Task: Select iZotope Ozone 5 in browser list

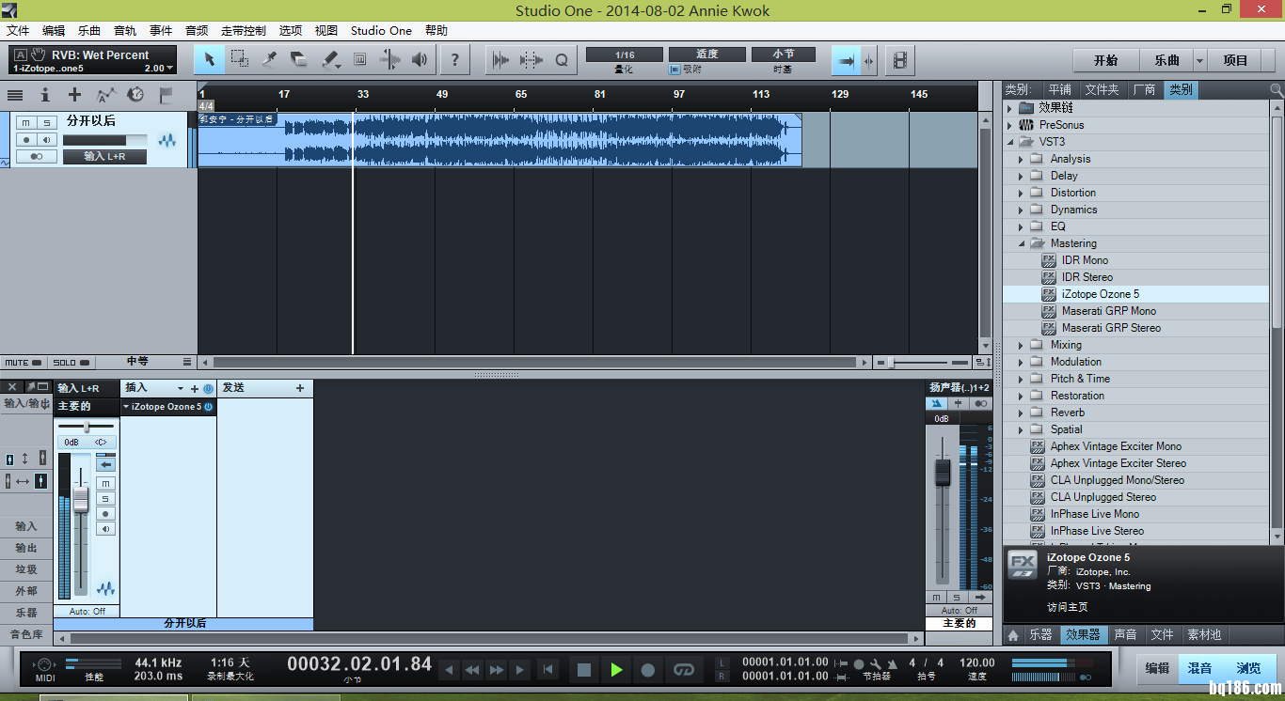Action: 1136,294
